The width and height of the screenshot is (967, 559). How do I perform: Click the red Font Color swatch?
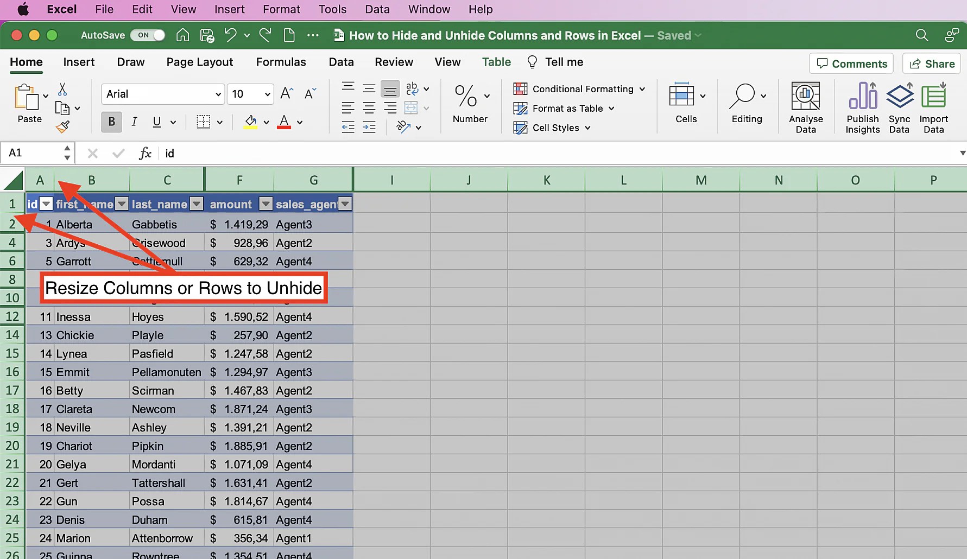point(283,122)
